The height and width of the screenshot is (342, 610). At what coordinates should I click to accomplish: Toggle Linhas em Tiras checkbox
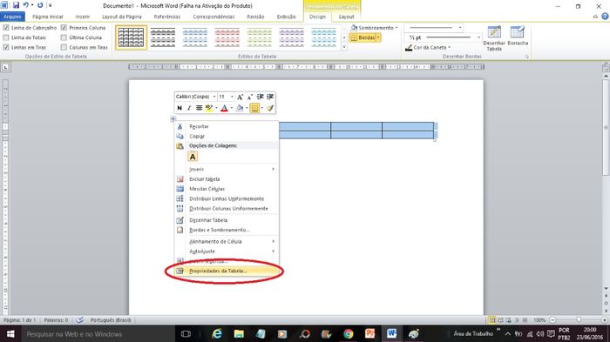point(6,47)
